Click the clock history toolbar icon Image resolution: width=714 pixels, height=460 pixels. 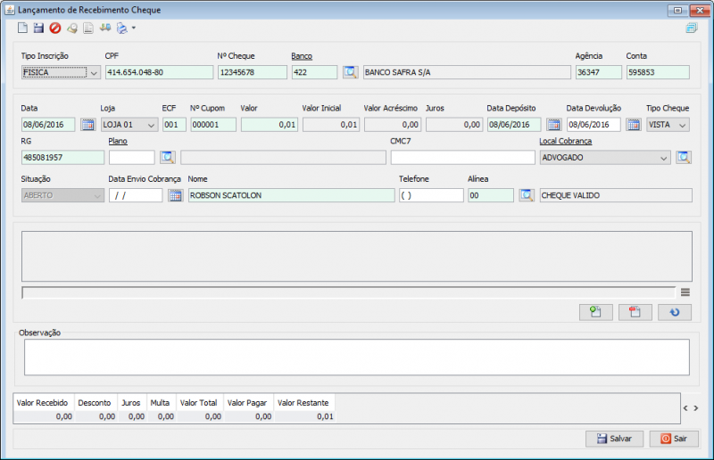72,29
